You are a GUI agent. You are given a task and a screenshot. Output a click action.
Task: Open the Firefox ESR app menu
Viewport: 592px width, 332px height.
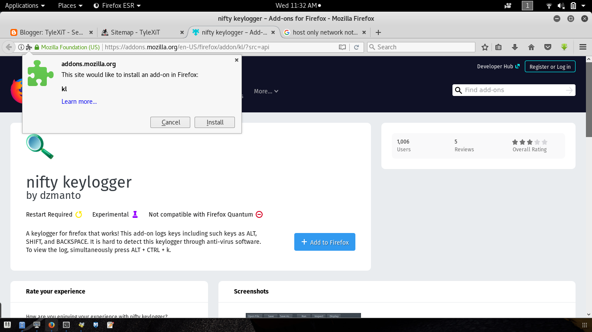point(117,6)
